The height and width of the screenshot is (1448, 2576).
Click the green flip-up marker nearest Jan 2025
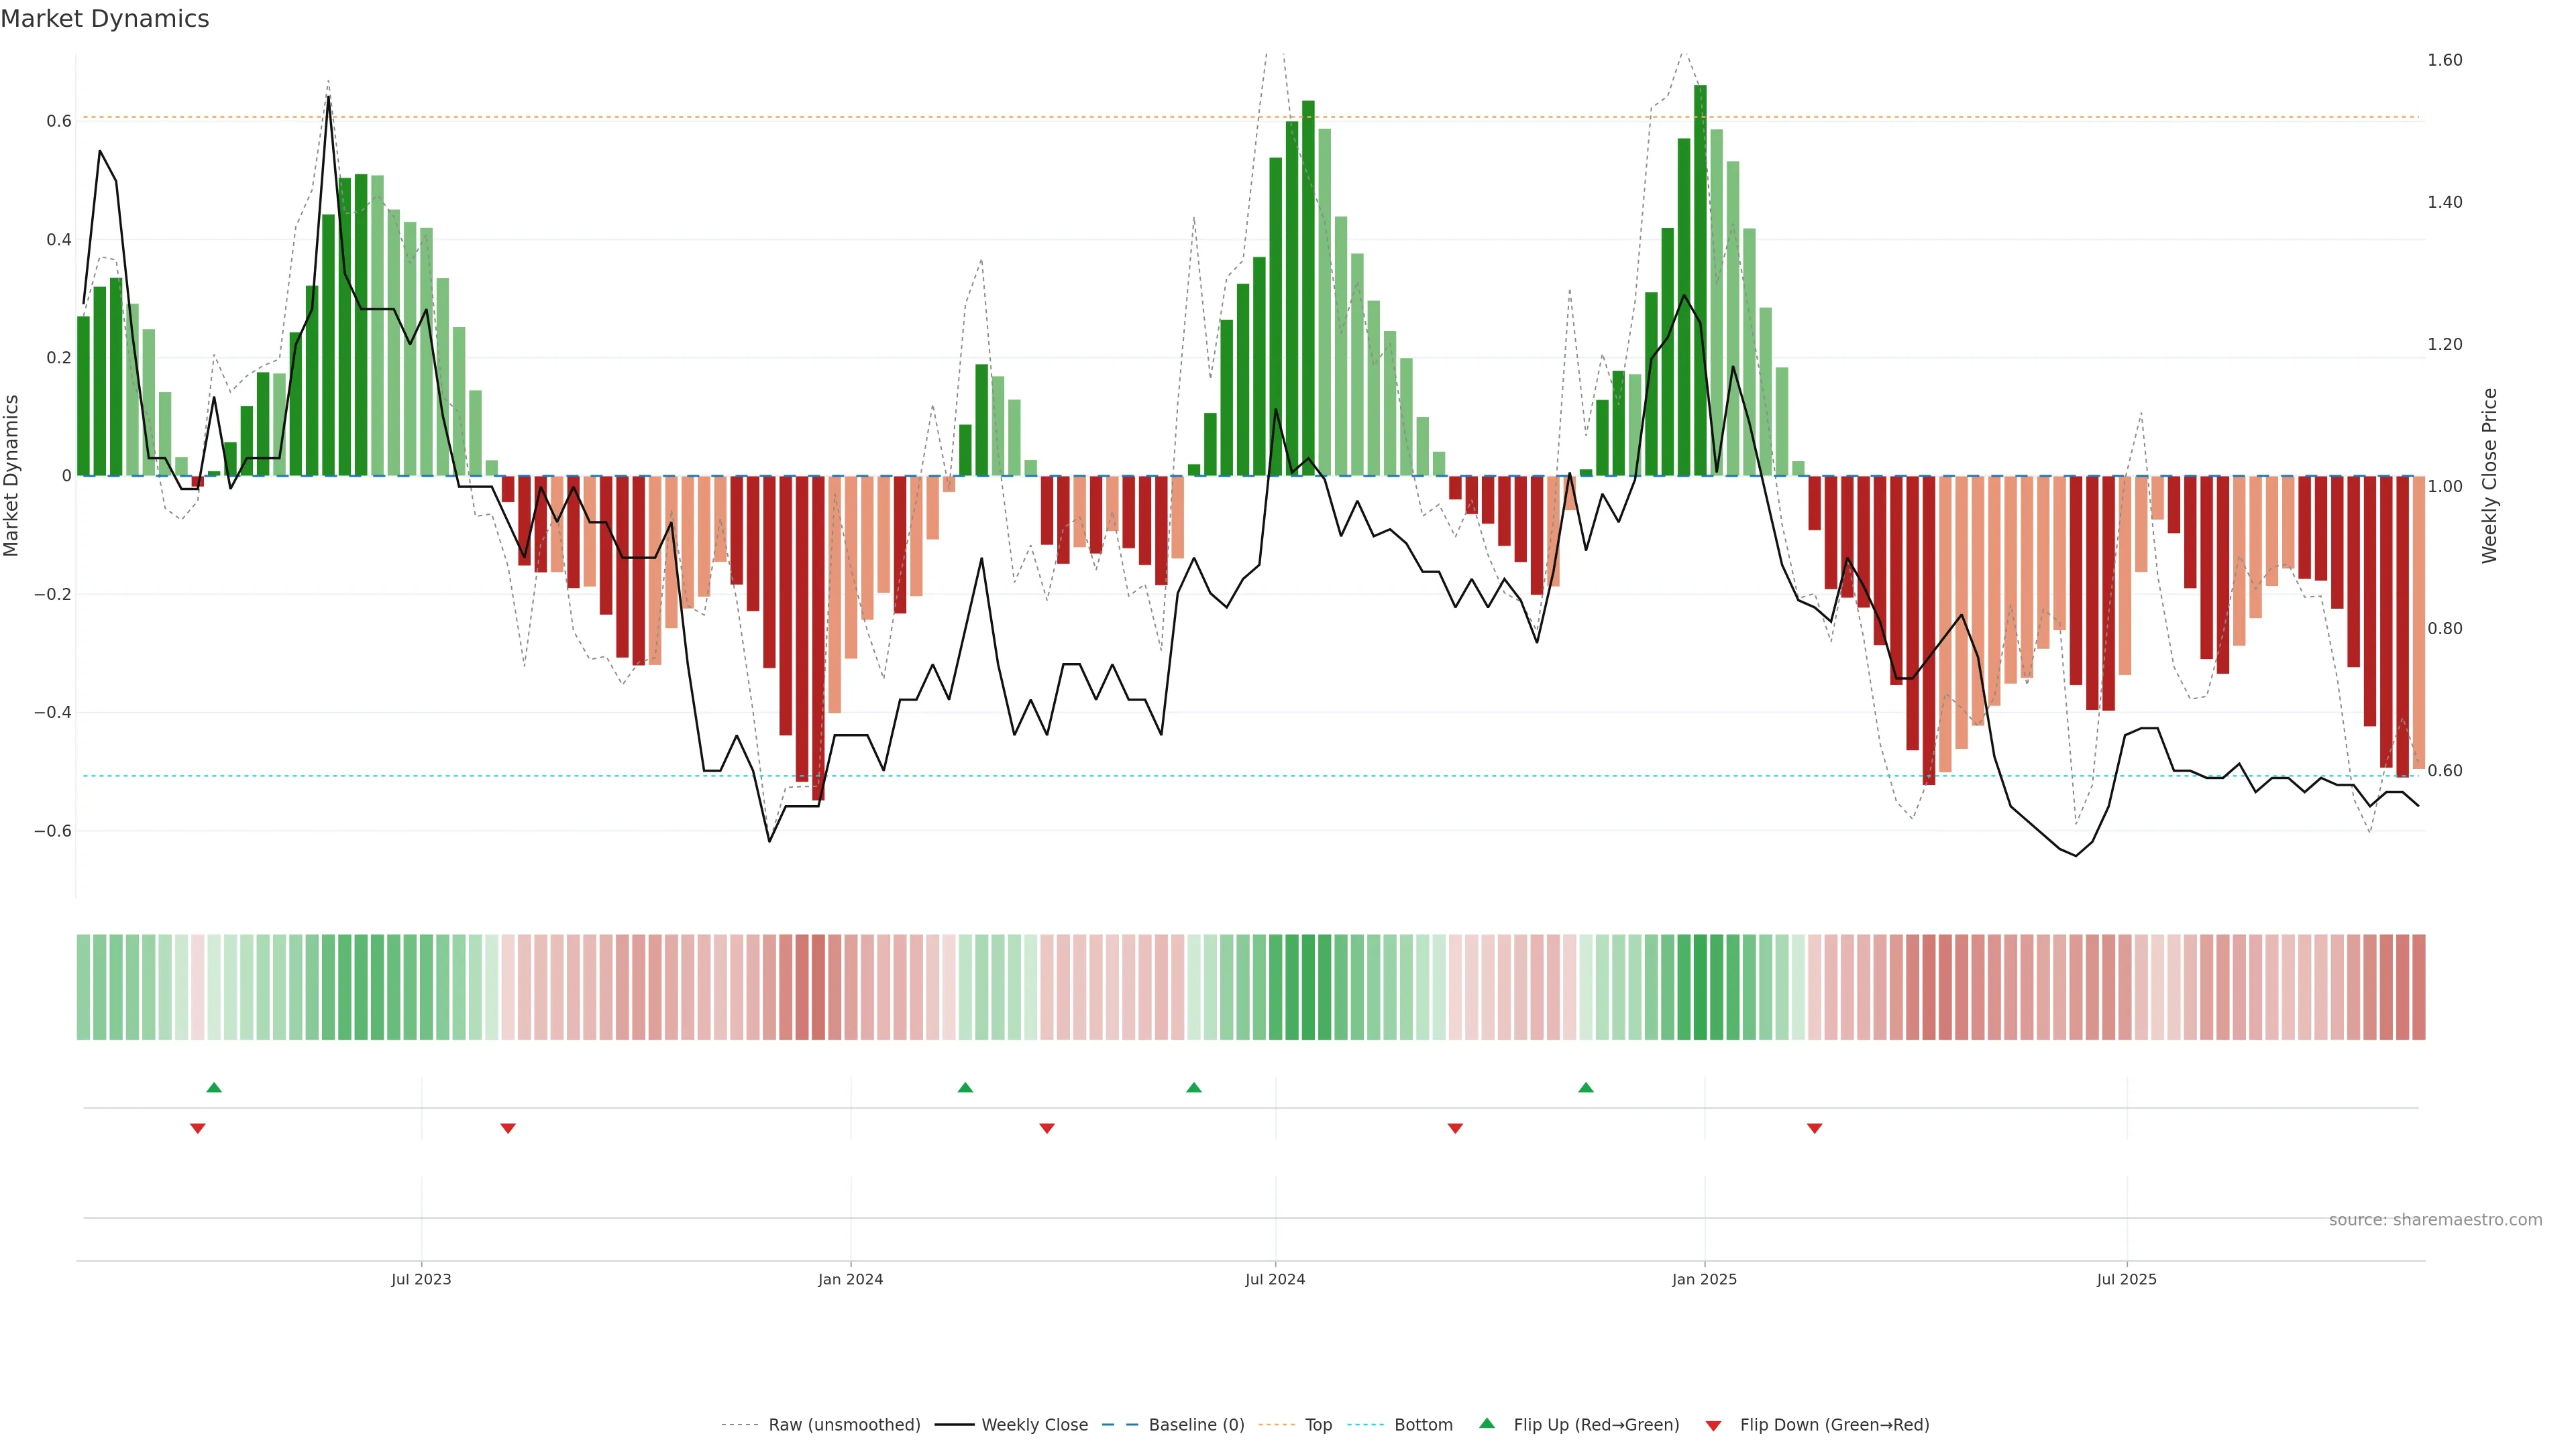(x=1586, y=1087)
